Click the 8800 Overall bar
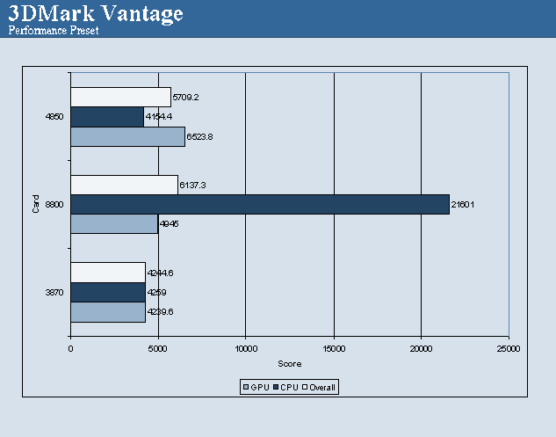Screen dimensions: 556x437 click(x=125, y=185)
